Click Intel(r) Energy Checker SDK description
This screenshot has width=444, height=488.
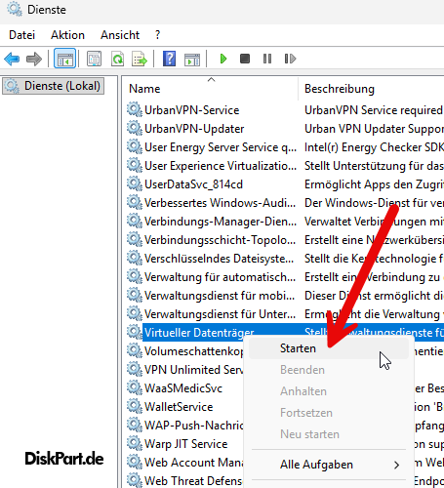374,147
